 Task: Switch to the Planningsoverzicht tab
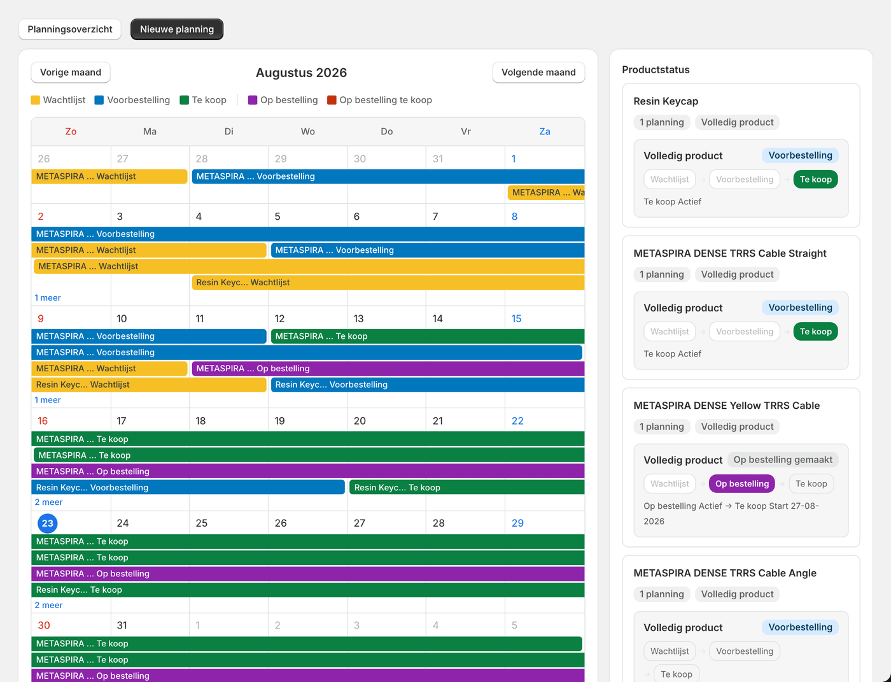point(70,29)
